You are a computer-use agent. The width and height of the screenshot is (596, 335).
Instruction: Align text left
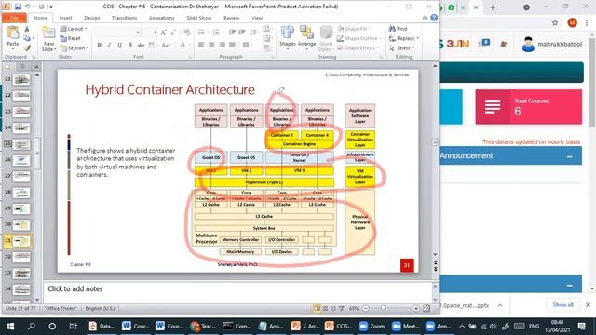(201, 46)
